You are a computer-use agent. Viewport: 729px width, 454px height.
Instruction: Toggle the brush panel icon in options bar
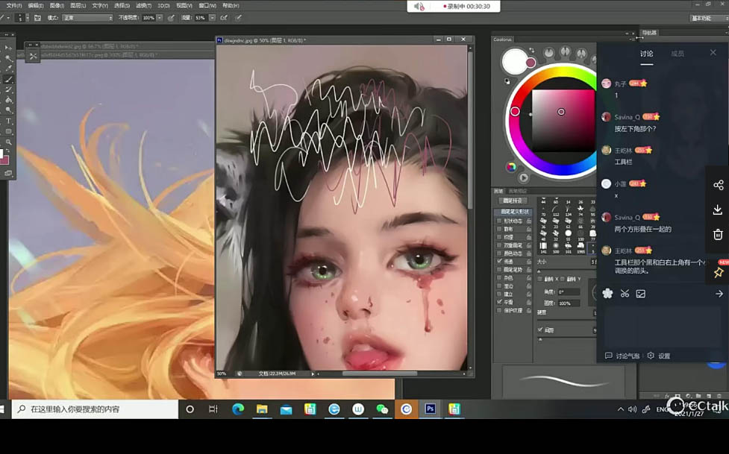(37, 18)
